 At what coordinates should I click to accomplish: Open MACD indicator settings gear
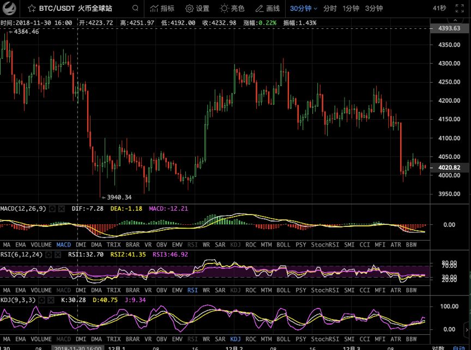coord(52,208)
